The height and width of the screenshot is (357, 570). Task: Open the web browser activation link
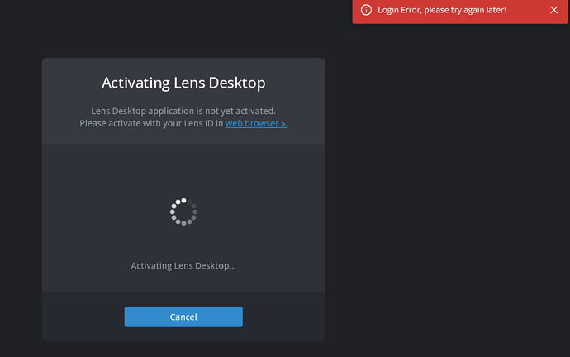pos(256,123)
